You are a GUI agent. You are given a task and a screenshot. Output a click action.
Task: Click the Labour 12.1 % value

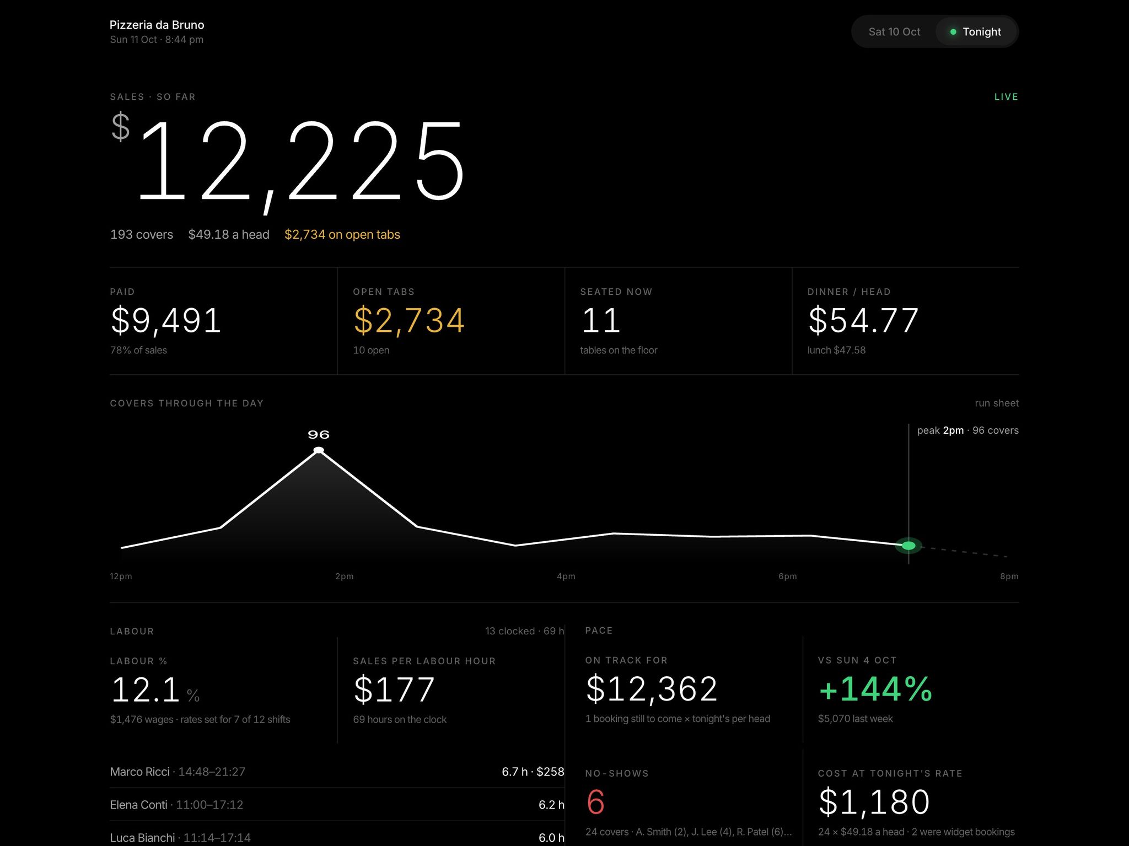pos(155,690)
